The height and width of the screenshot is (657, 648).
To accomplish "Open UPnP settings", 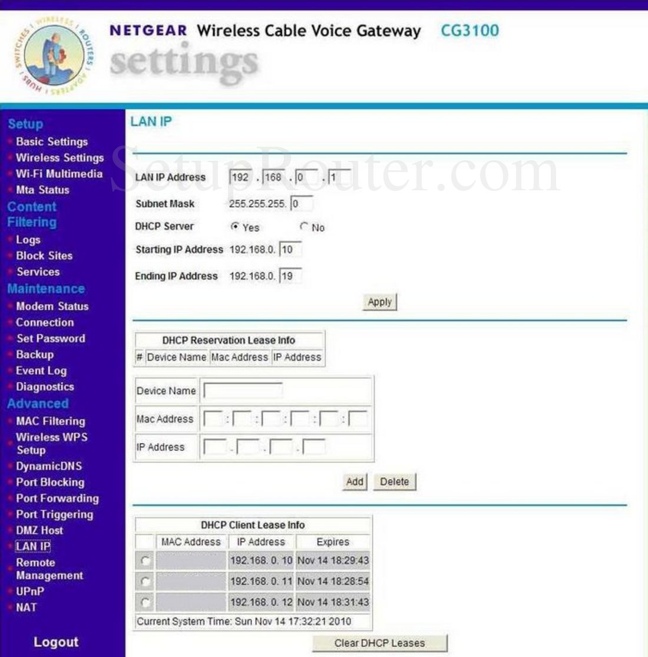I will coord(29,591).
